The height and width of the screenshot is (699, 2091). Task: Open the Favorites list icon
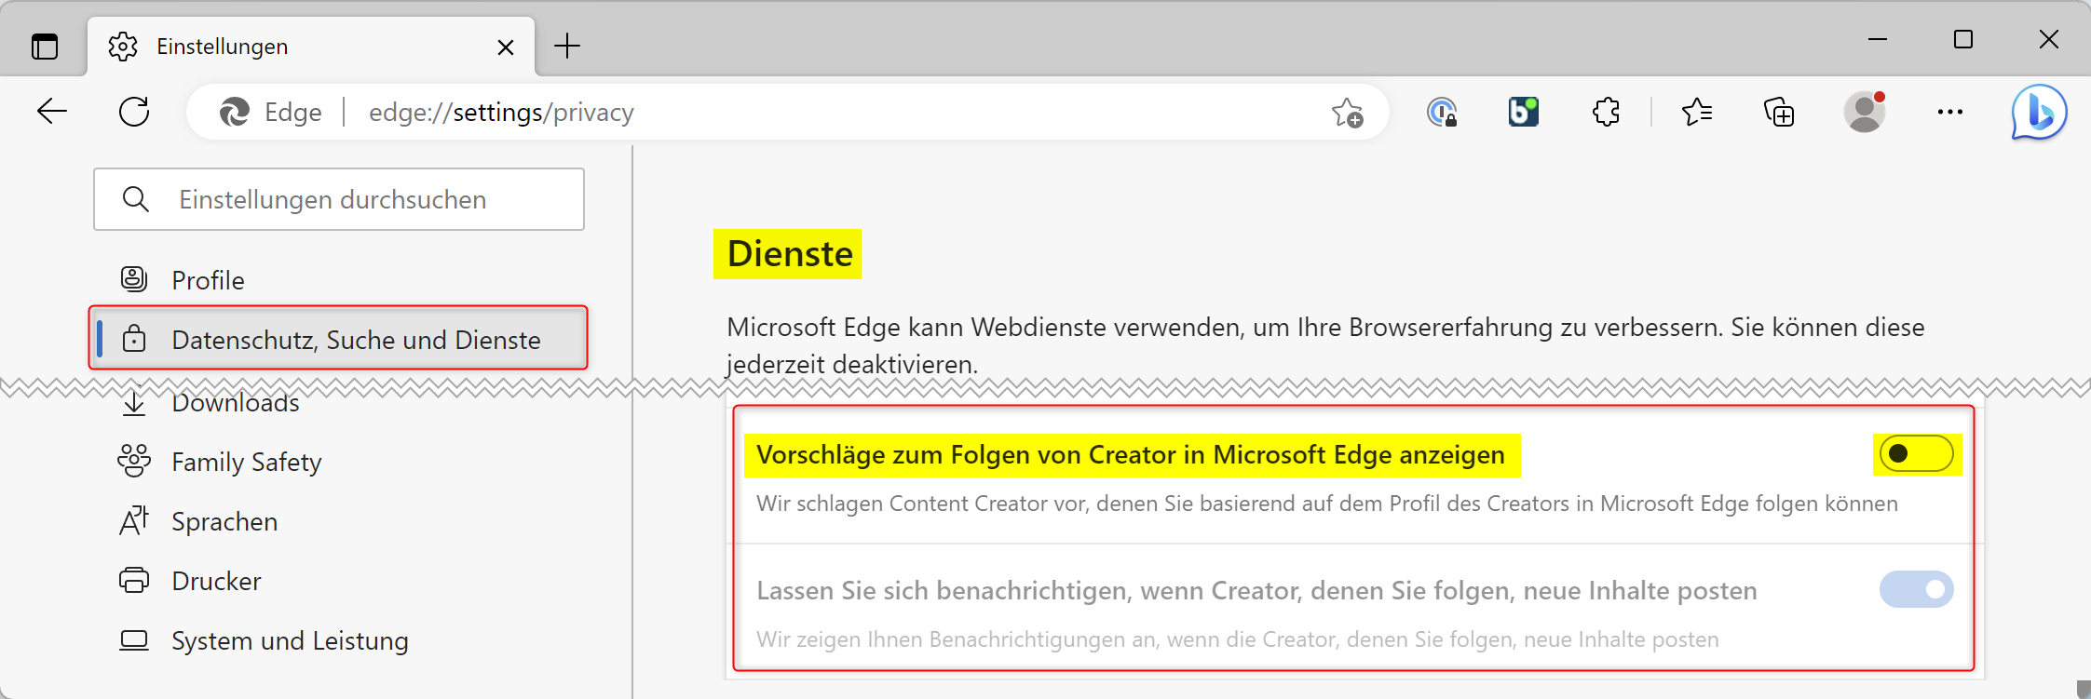(x=1697, y=113)
